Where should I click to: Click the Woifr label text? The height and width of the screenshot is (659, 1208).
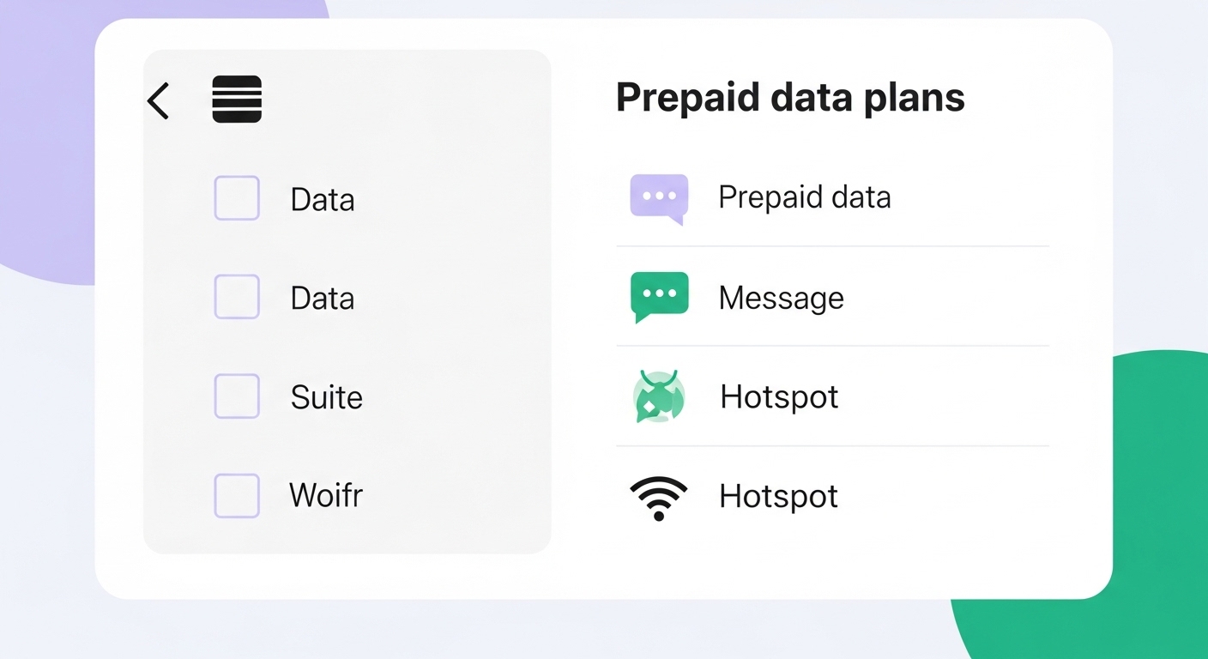326,495
